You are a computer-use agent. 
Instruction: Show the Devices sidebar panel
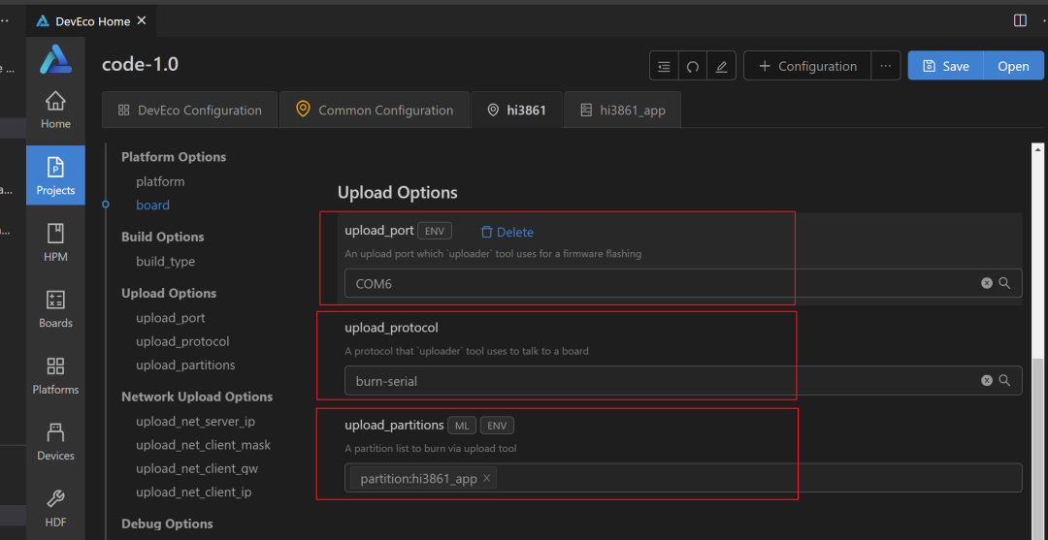tap(55, 441)
